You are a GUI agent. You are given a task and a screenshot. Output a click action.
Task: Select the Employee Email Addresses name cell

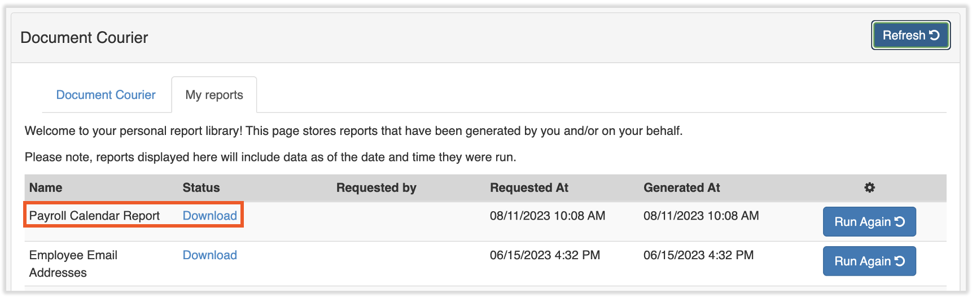click(x=73, y=264)
